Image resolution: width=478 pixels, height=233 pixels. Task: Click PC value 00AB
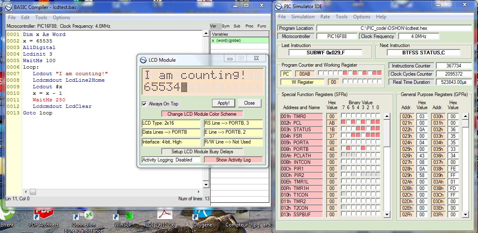tap(304, 74)
